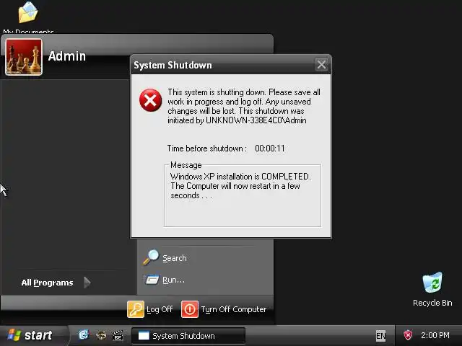Viewport: 462px width, 346px height.
Task: Click Turn Off Computer label
Action: click(x=234, y=309)
